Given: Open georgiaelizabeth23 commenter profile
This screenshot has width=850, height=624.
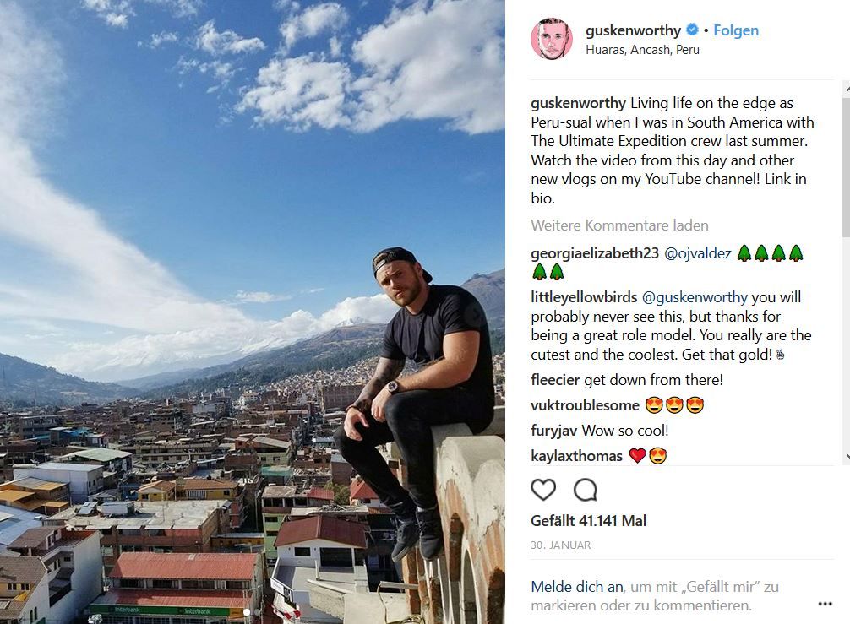Looking at the screenshot, I should (x=595, y=253).
